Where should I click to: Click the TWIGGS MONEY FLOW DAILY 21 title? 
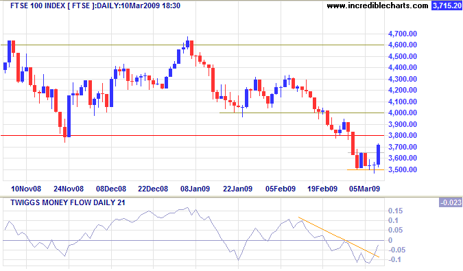pyautogui.click(x=68, y=202)
